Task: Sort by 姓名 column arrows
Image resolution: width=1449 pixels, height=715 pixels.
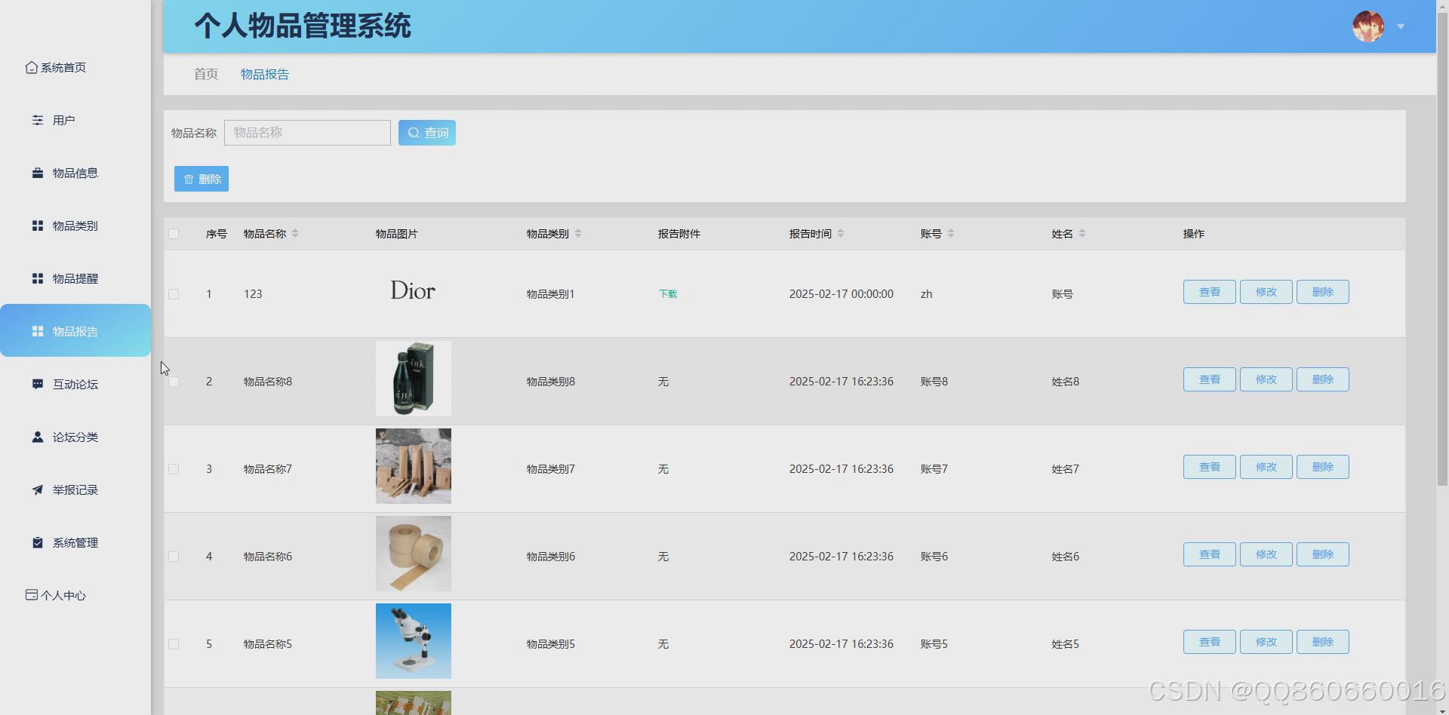Action: click(x=1082, y=234)
